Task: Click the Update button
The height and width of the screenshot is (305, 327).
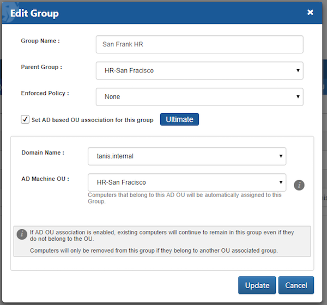Action: pos(257,285)
